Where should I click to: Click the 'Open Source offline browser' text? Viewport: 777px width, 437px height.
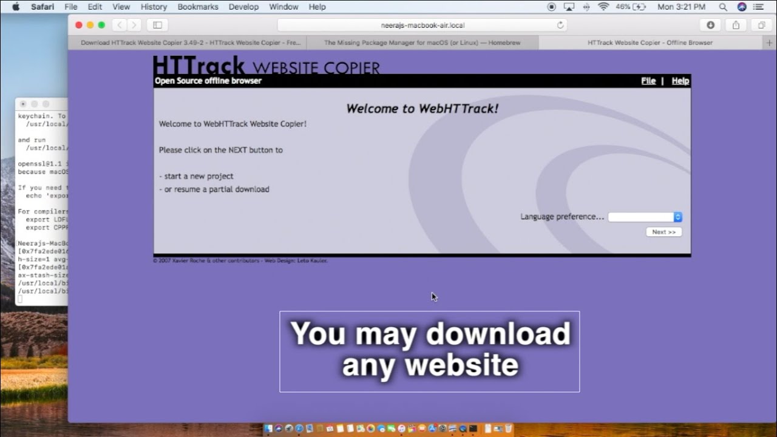(x=208, y=81)
